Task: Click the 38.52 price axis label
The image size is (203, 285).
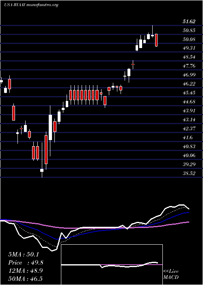Action: coord(189,173)
